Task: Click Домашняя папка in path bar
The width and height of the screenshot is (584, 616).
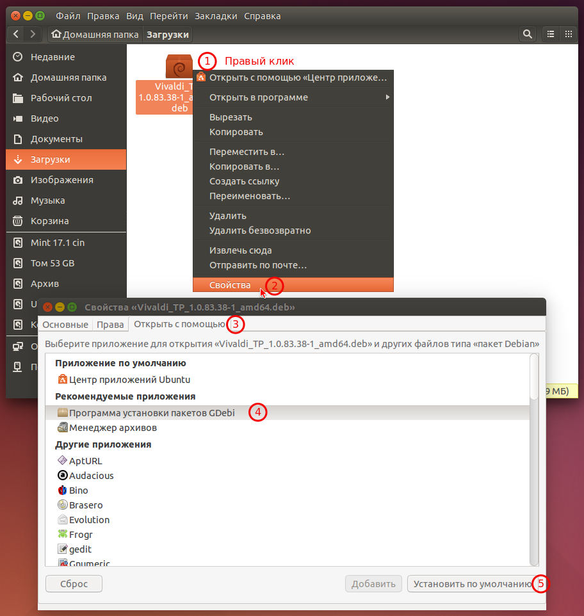Action: coord(95,35)
